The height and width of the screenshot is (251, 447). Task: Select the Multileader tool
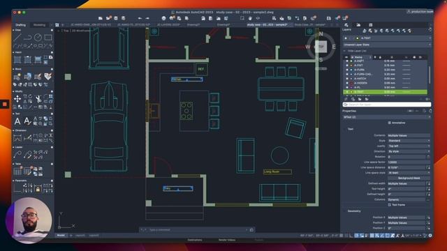[x=17, y=155]
